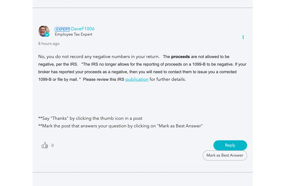Click the EXPERT badge beside the username

pos(62,29)
